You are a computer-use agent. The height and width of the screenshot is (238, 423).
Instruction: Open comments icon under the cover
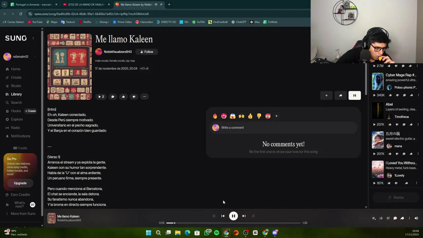click(113, 97)
